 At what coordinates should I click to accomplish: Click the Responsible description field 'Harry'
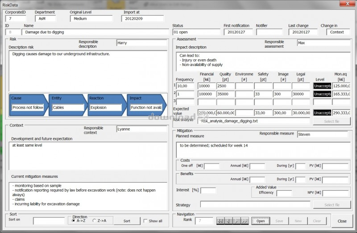coord(142,43)
